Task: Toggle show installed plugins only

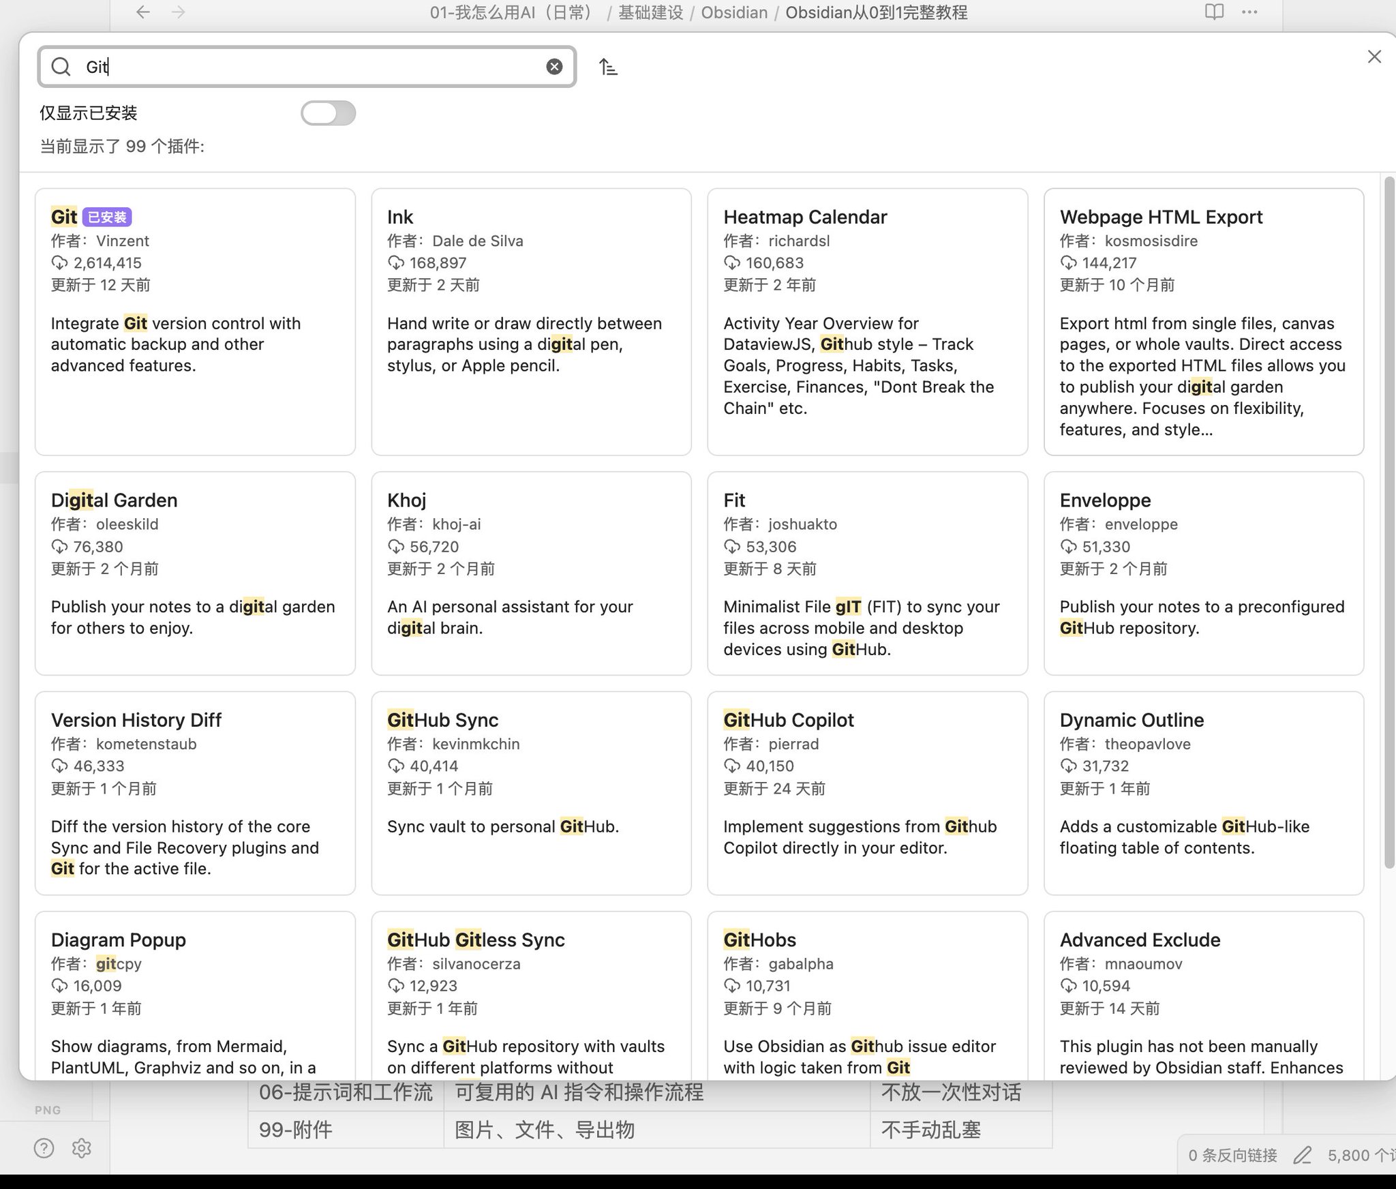Action: pos(329,113)
